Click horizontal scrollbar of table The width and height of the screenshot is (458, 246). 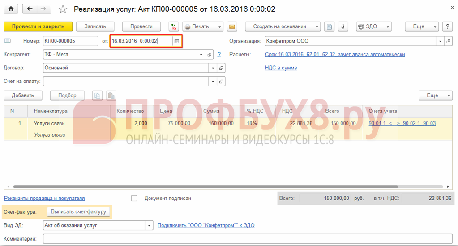point(205,186)
